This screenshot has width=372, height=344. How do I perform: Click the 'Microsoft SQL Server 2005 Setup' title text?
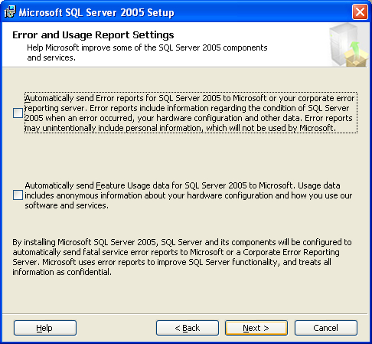[96, 12]
